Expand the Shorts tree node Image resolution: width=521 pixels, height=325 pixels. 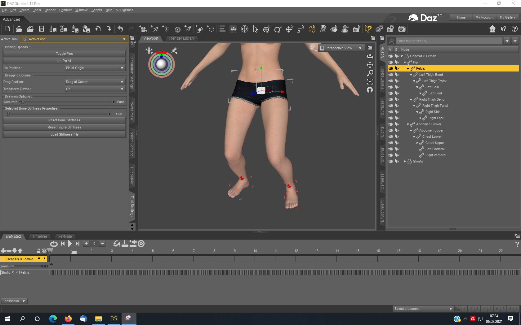[x=405, y=162]
